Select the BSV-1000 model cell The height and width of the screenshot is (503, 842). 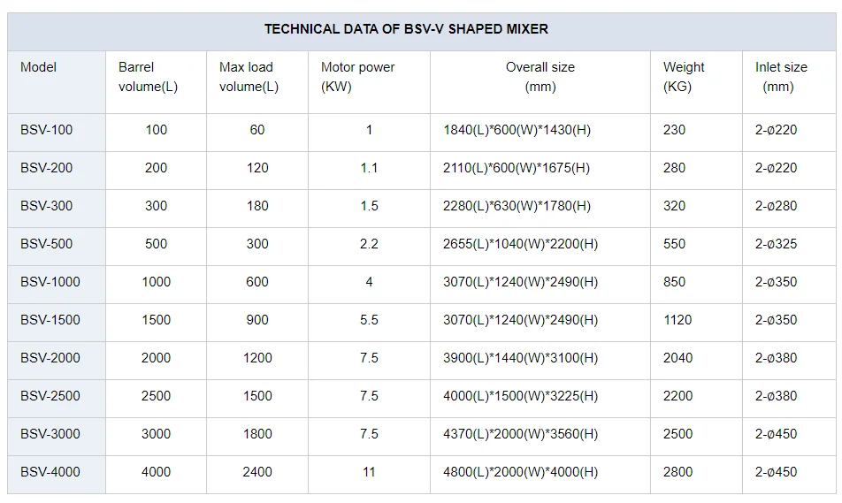[50, 282]
